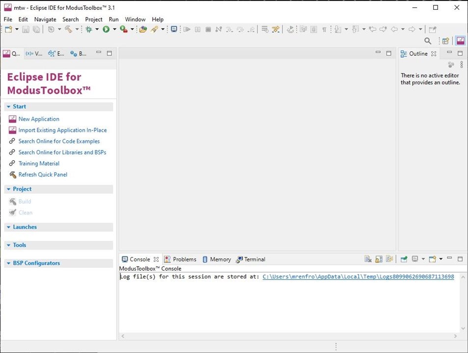Collapse the BSP Configurators section
This screenshot has width=468, height=353.
coord(9,263)
